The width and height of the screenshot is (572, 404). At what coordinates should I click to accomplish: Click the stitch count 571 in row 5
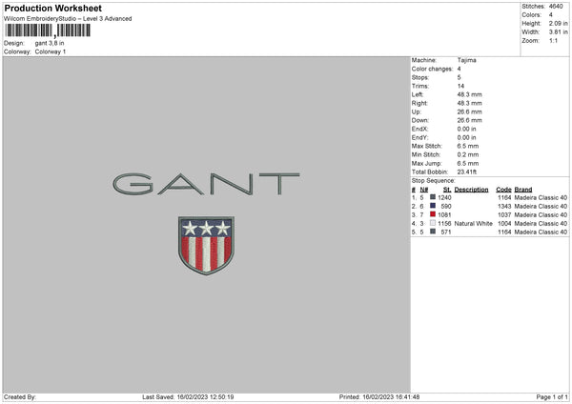coord(446,232)
